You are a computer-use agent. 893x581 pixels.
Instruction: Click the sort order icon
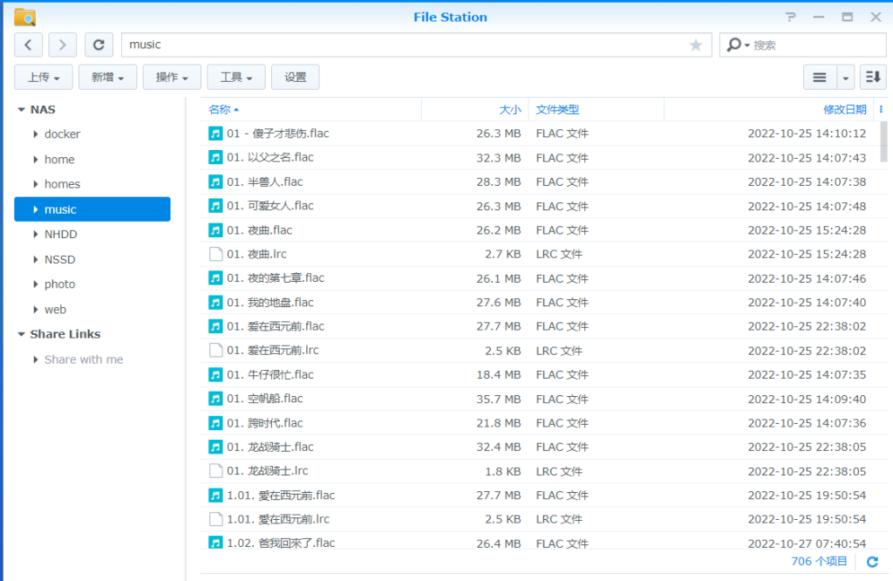tap(872, 78)
